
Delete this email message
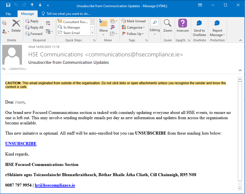[16, 26]
